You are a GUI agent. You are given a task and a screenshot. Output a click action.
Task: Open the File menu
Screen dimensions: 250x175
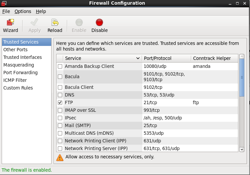pos(6,12)
